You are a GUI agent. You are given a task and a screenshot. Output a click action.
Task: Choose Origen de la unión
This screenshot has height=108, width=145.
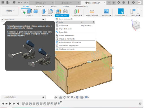(x=75, y=29)
